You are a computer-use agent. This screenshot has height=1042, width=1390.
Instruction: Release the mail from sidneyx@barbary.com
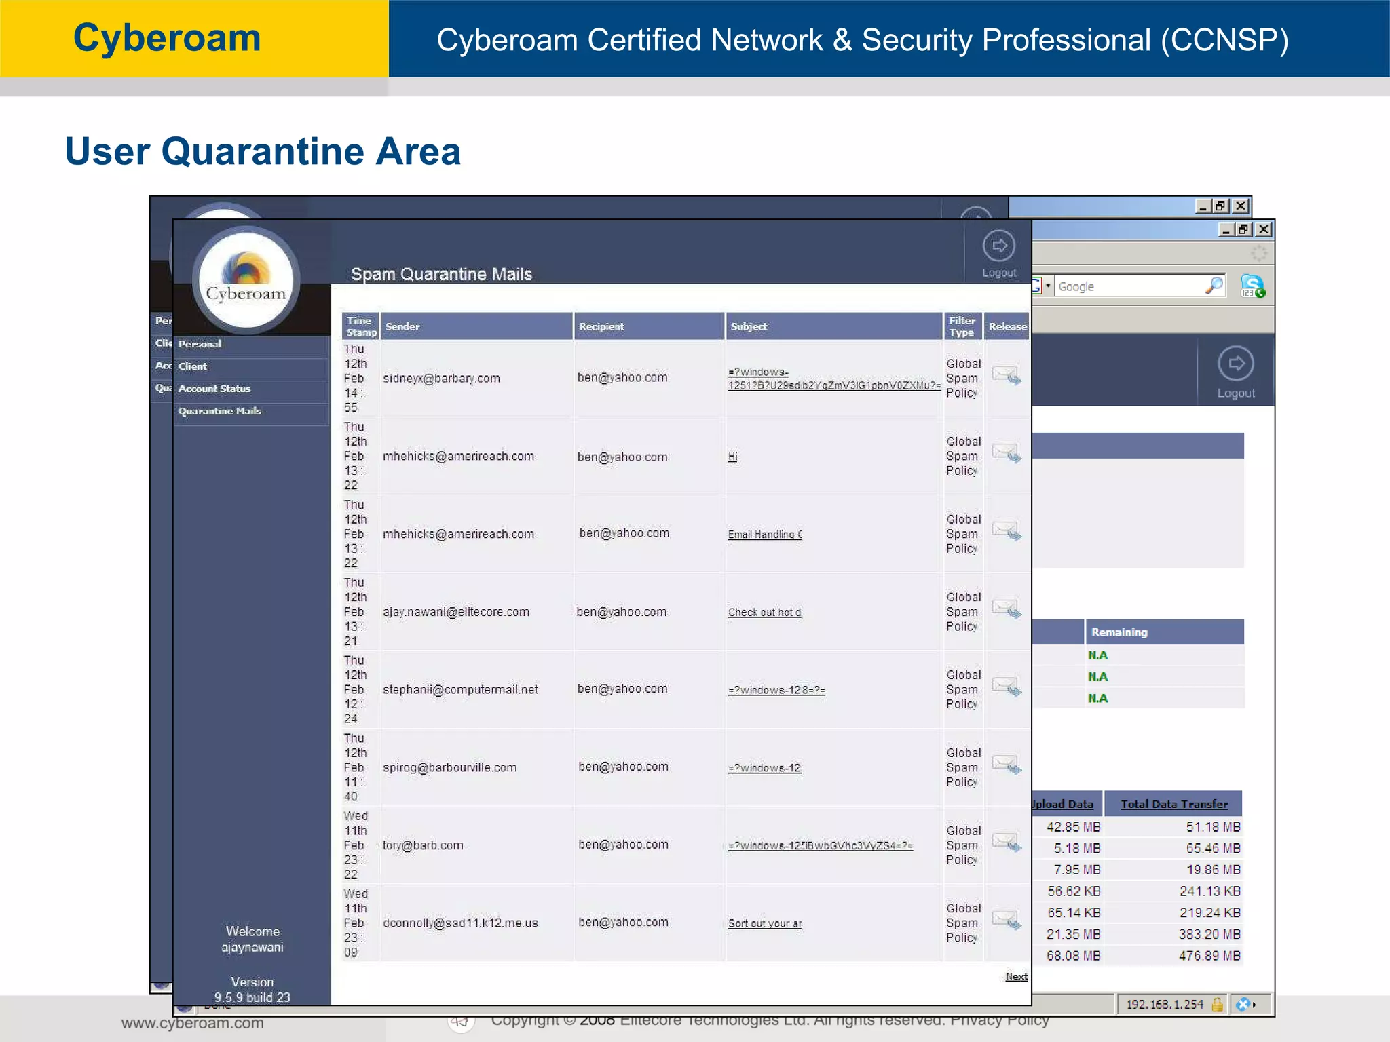pyautogui.click(x=1006, y=375)
